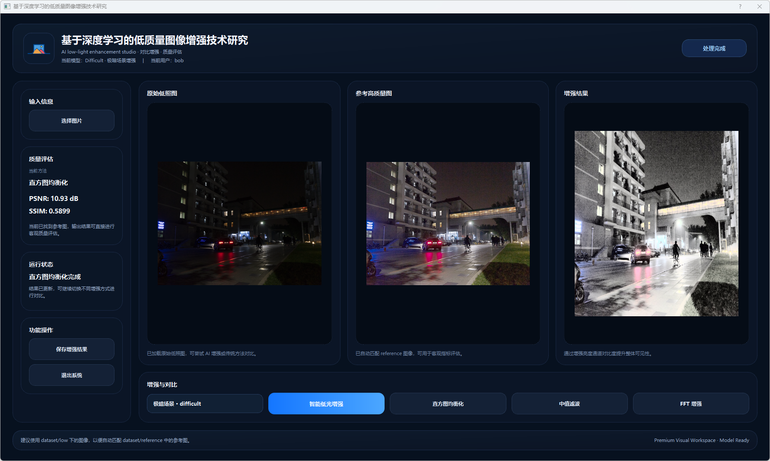The width and height of the screenshot is (770, 461).
Task: Click the title bar application icon
Action: pyautogui.click(x=7, y=6)
